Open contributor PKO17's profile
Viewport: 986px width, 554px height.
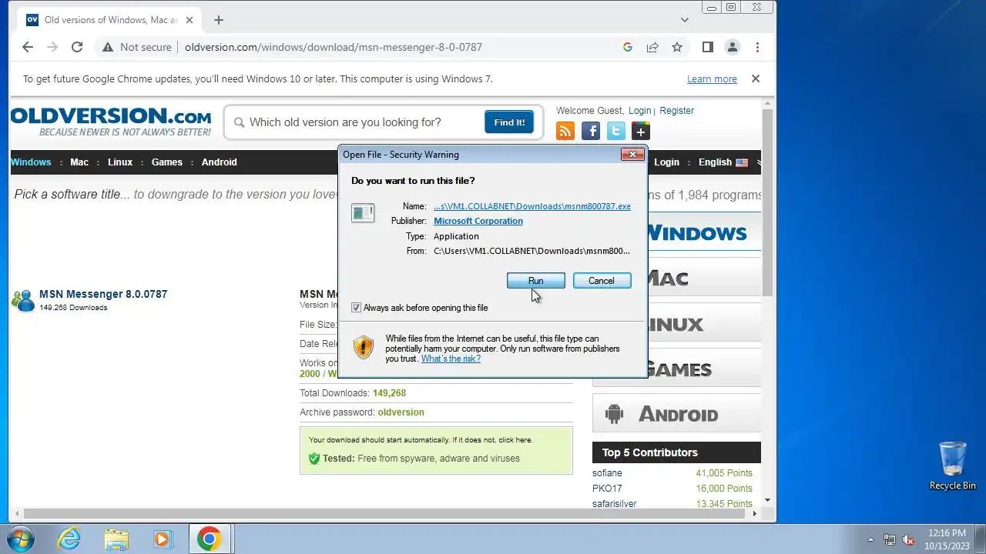point(607,489)
